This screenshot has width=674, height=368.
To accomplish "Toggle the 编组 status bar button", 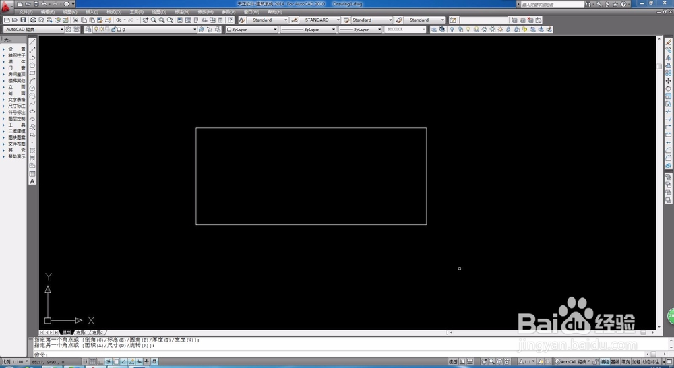I will 605,362.
